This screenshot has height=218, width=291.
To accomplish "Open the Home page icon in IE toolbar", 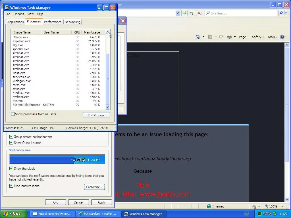I will pos(198,37).
